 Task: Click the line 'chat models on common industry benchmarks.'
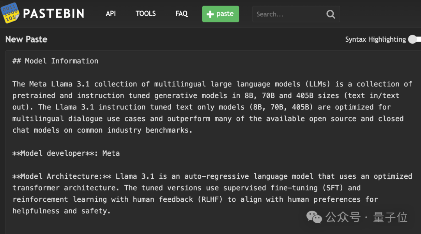102,130
